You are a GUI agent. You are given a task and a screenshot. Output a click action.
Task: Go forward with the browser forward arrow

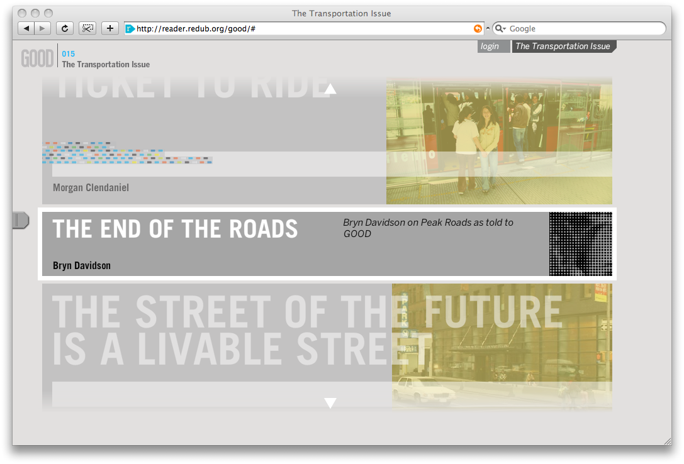[x=42, y=28]
